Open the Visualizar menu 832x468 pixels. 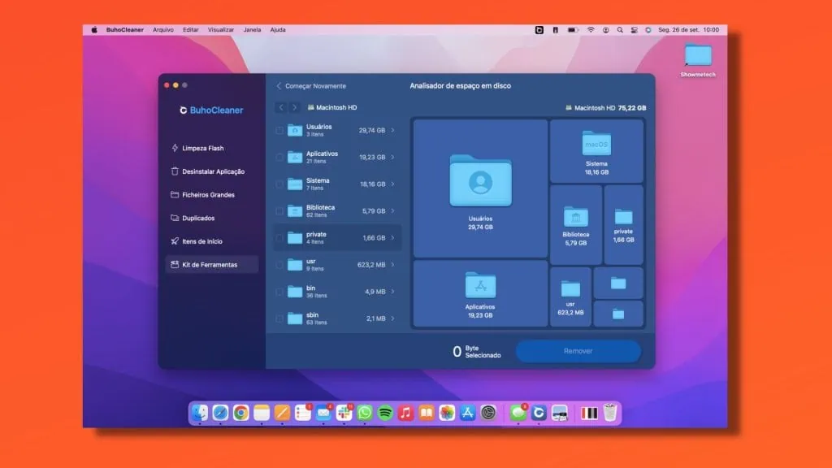point(220,30)
